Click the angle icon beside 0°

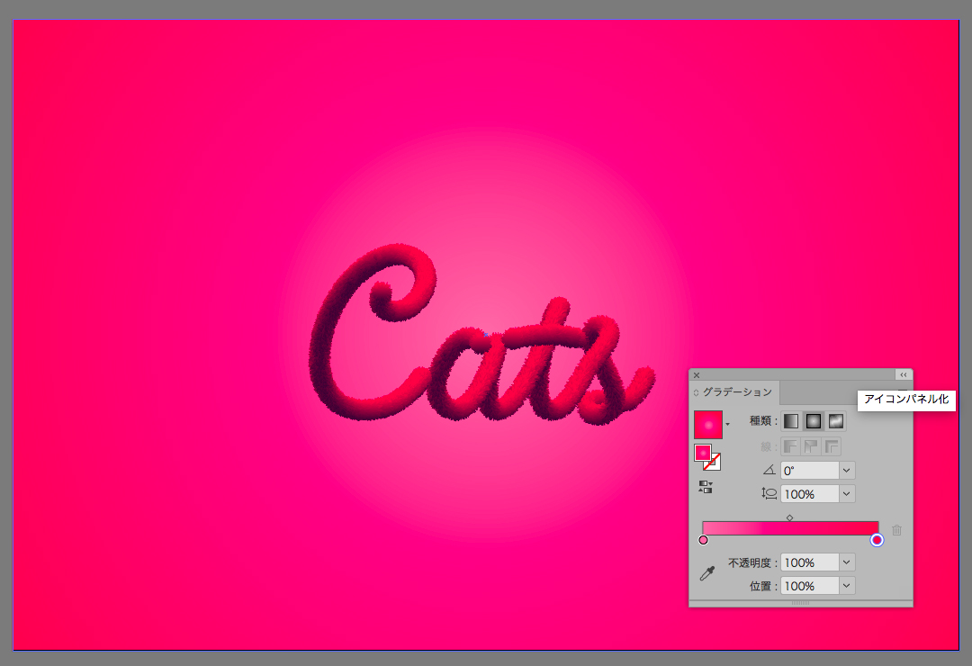point(769,470)
